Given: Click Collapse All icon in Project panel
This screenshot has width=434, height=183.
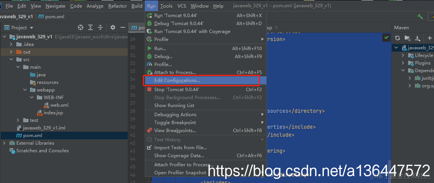Looking at the screenshot, I should (x=100, y=27).
